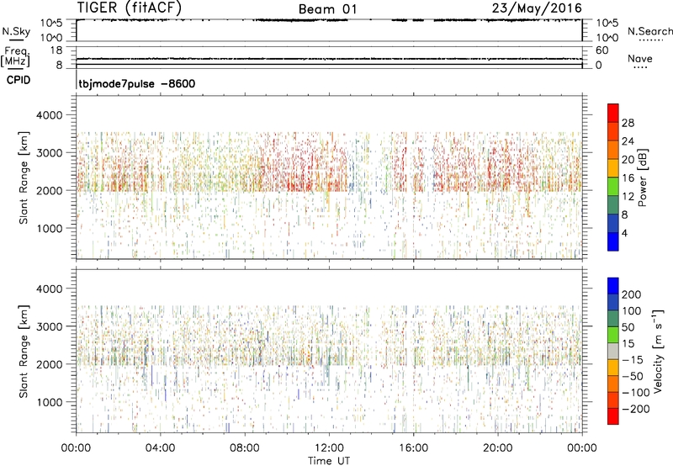The image size is (673, 466).
Task: Click the Time UT axis title
Action: click(329, 461)
